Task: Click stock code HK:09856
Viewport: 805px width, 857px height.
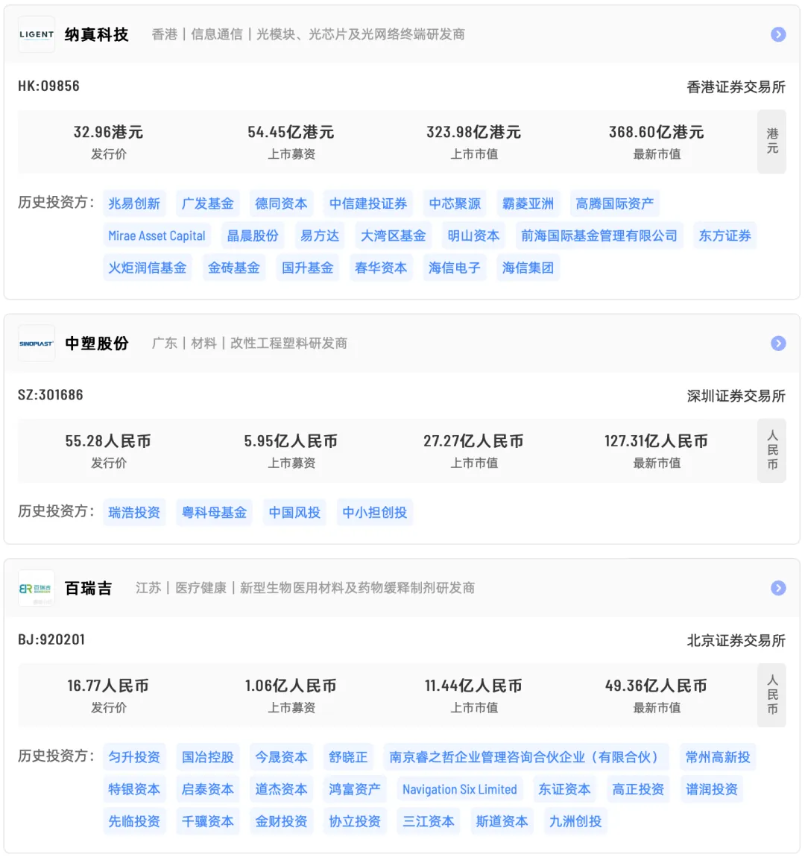Action: click(48, 86)
